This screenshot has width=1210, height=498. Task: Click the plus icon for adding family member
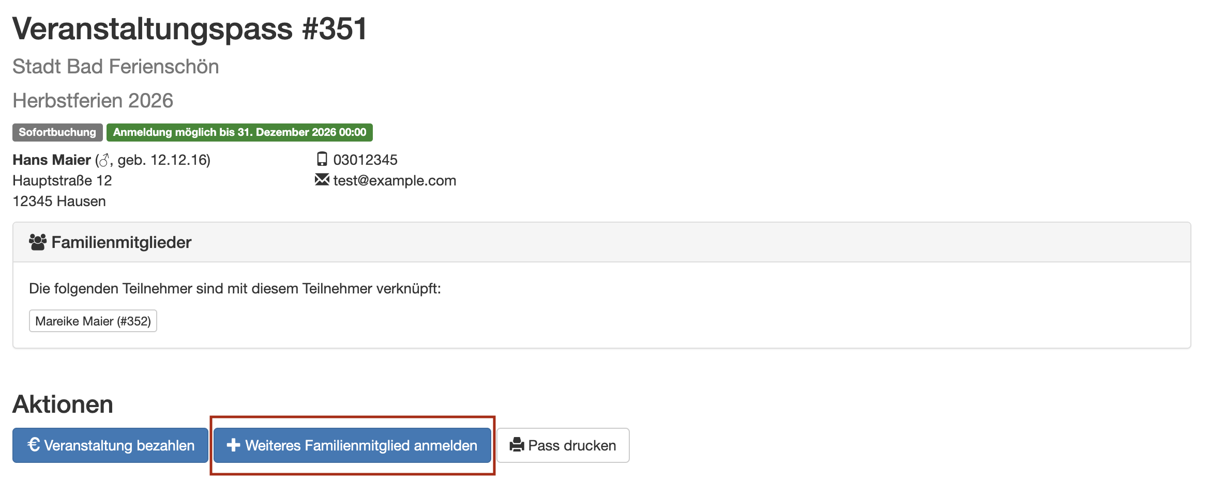coord(233,445)
